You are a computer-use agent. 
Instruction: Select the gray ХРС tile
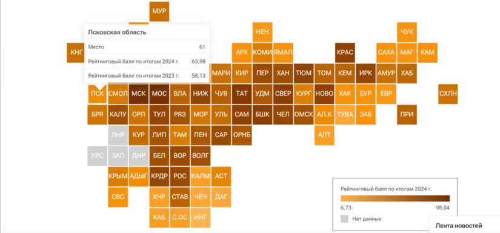coord(97,156)
